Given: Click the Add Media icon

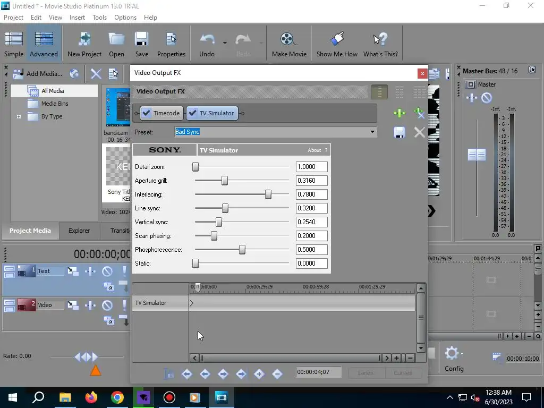Looking at the screenshot, I should pos(18,73).
